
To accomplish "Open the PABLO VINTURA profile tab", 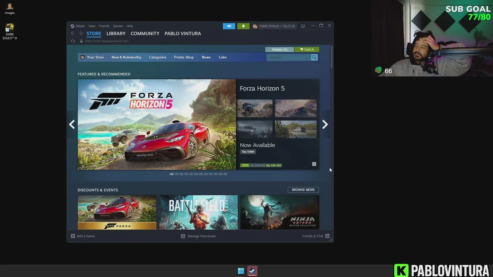I will pyautogui.click(x=183, y=33).
